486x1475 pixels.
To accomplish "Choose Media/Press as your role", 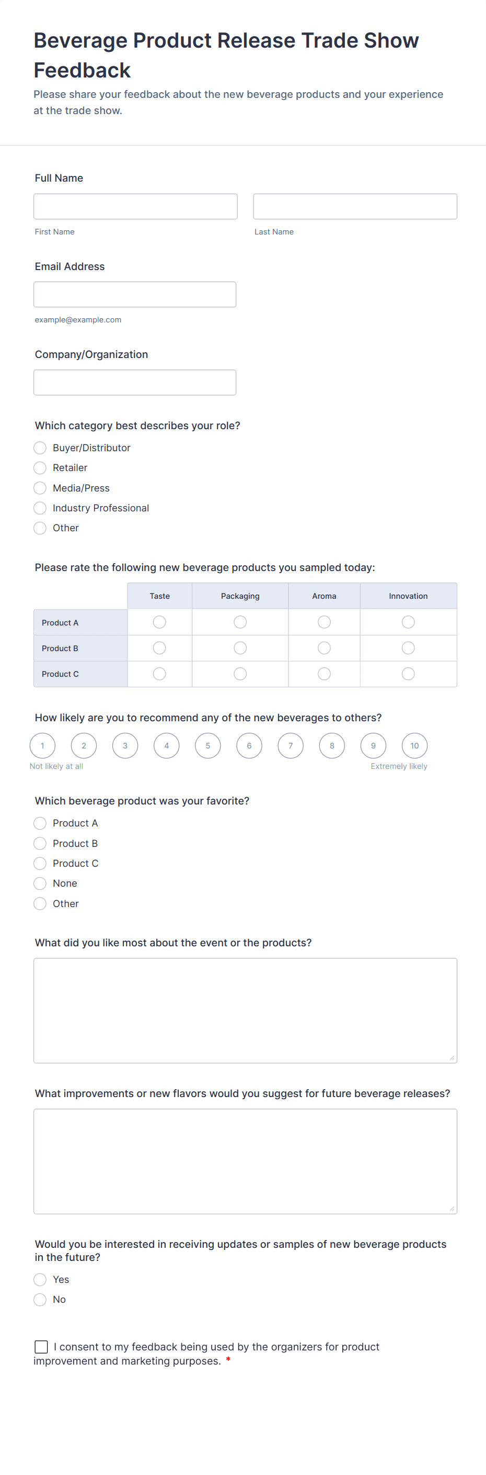I will (x=40, y=488).
